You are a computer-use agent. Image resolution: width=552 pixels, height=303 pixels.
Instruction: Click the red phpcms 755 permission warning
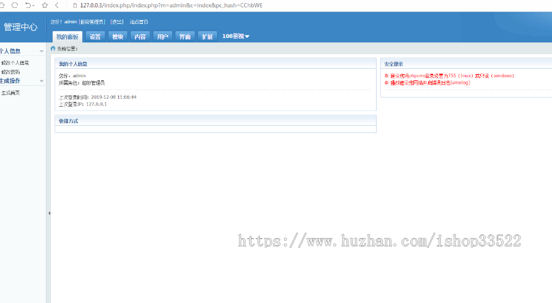pos(450,75)
